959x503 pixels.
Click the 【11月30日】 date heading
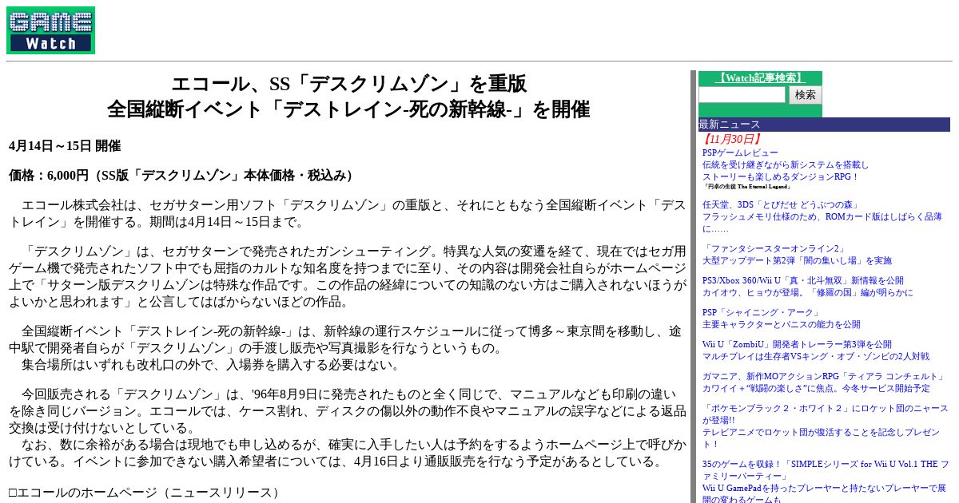731,139
